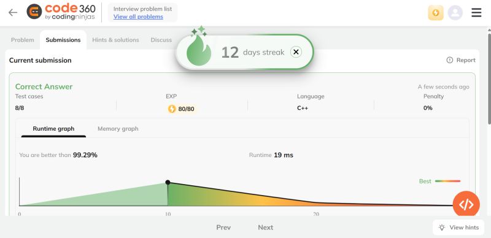This screenshot has height=238, width=491.
Task: Switch to the Problem tab
Action: coord(23,40)
